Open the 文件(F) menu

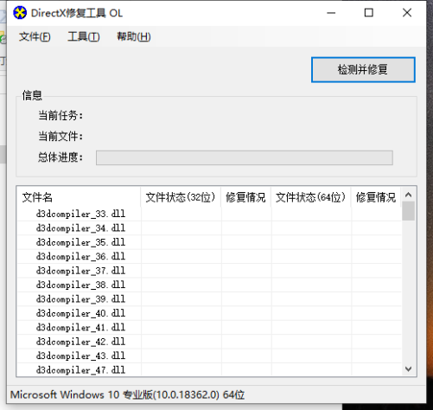[35, 36]
